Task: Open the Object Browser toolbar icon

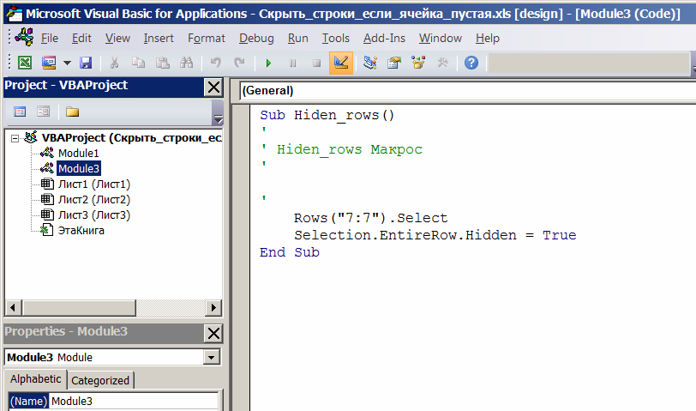Action: (x=418, y=63)
